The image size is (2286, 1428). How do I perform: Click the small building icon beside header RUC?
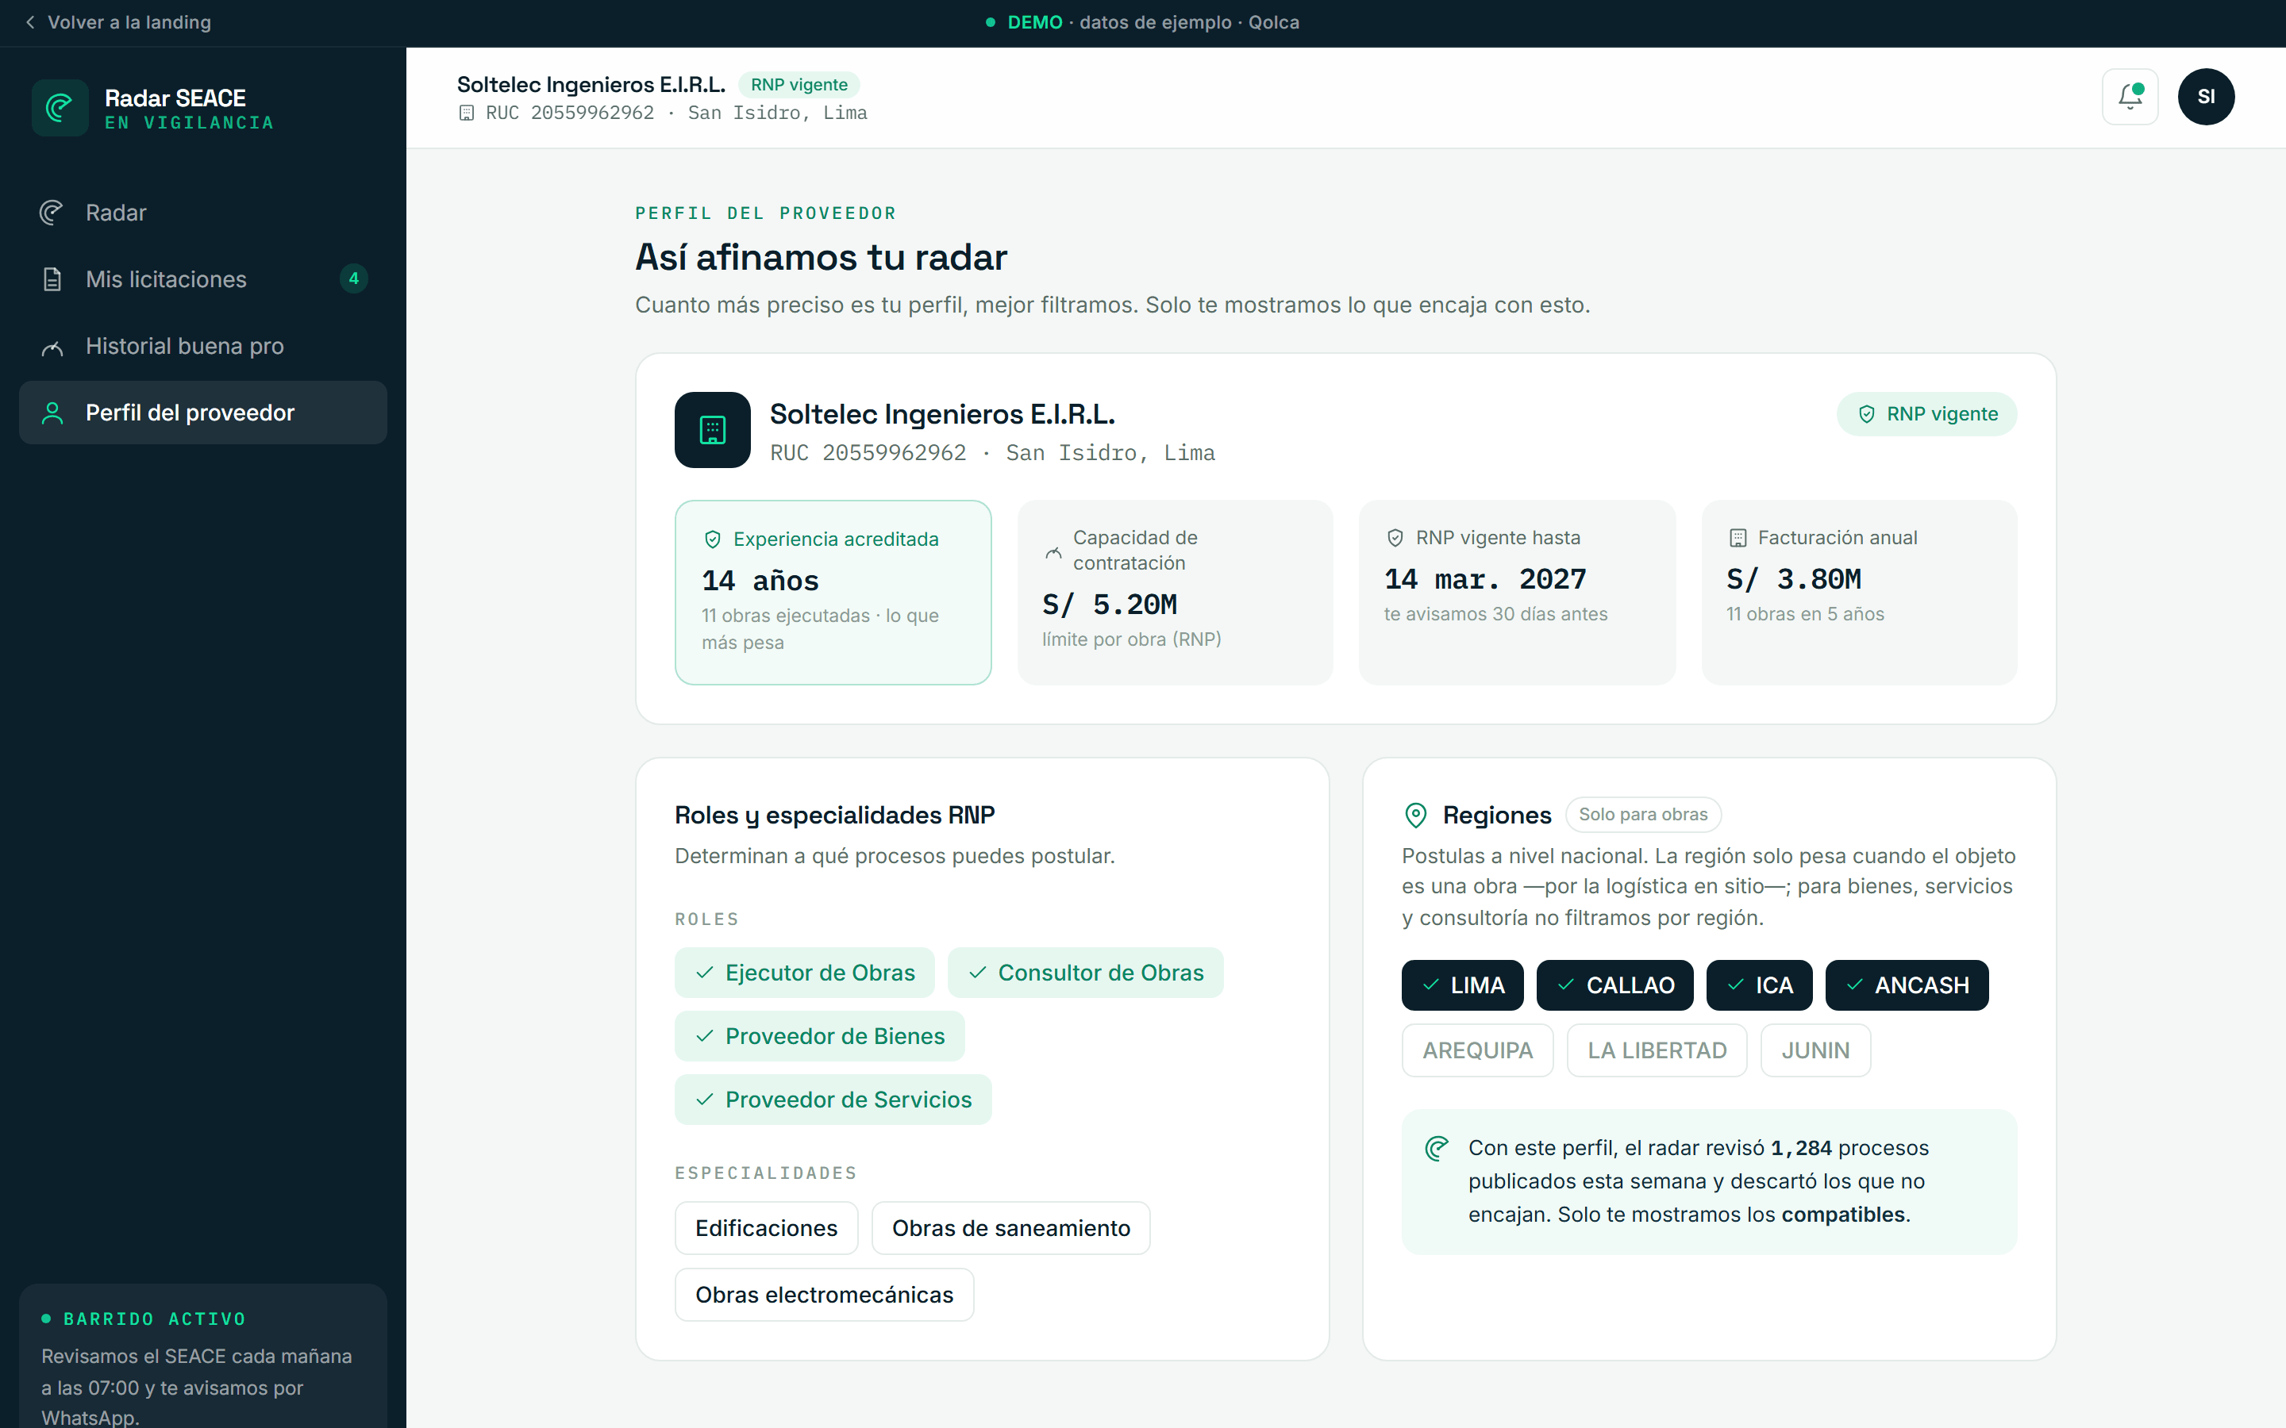tap(466, 113)
